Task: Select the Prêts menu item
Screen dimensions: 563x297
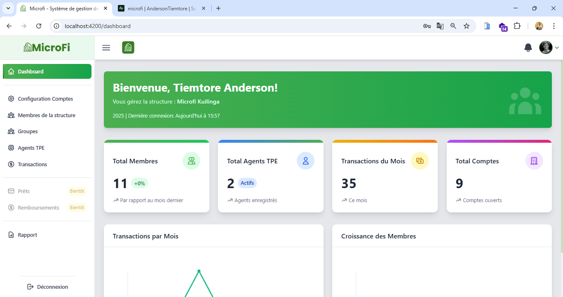Action: point(23,191)
